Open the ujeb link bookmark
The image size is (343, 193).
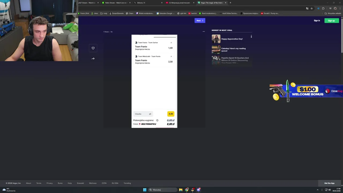182,13
